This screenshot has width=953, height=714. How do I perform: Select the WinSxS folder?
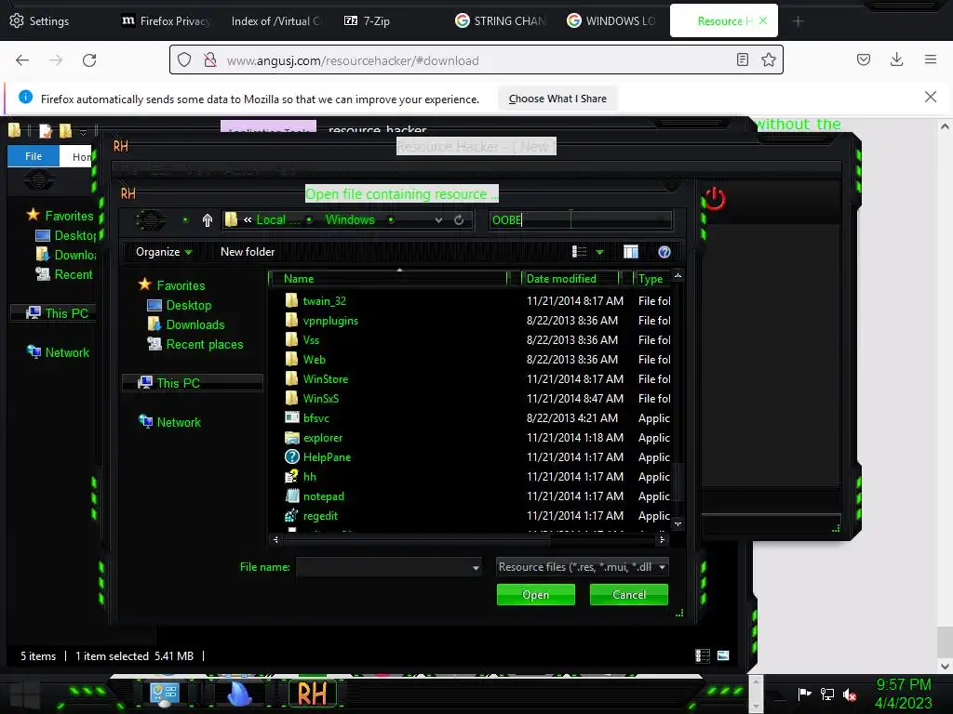tap(320, 398)
